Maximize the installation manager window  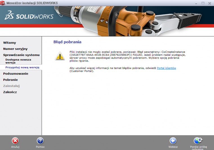pos(203,3)
